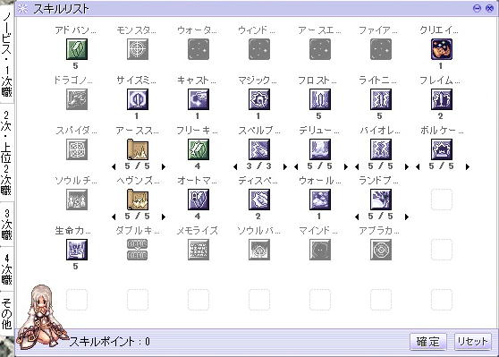
Task: Select the フロスト... skill icon
Action: tap(320, 99)
